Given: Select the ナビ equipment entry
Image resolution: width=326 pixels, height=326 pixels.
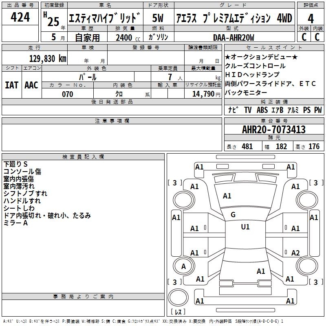Looking at the screenshot, I should [x=233, y=110].
